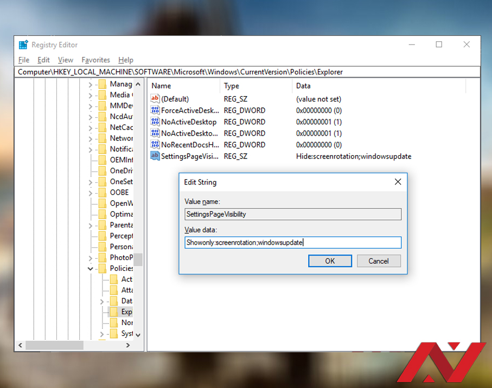Click the MMDe folder icon
The width and height of the screenshot is (492, 388).
click(103, 106)
